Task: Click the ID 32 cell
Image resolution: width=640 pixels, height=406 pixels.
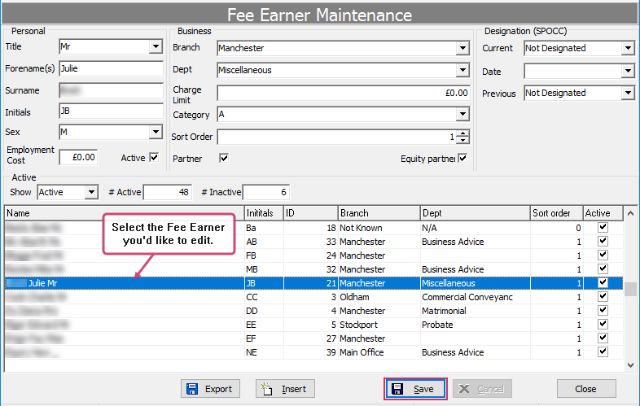Action: (x=311, y=269)
